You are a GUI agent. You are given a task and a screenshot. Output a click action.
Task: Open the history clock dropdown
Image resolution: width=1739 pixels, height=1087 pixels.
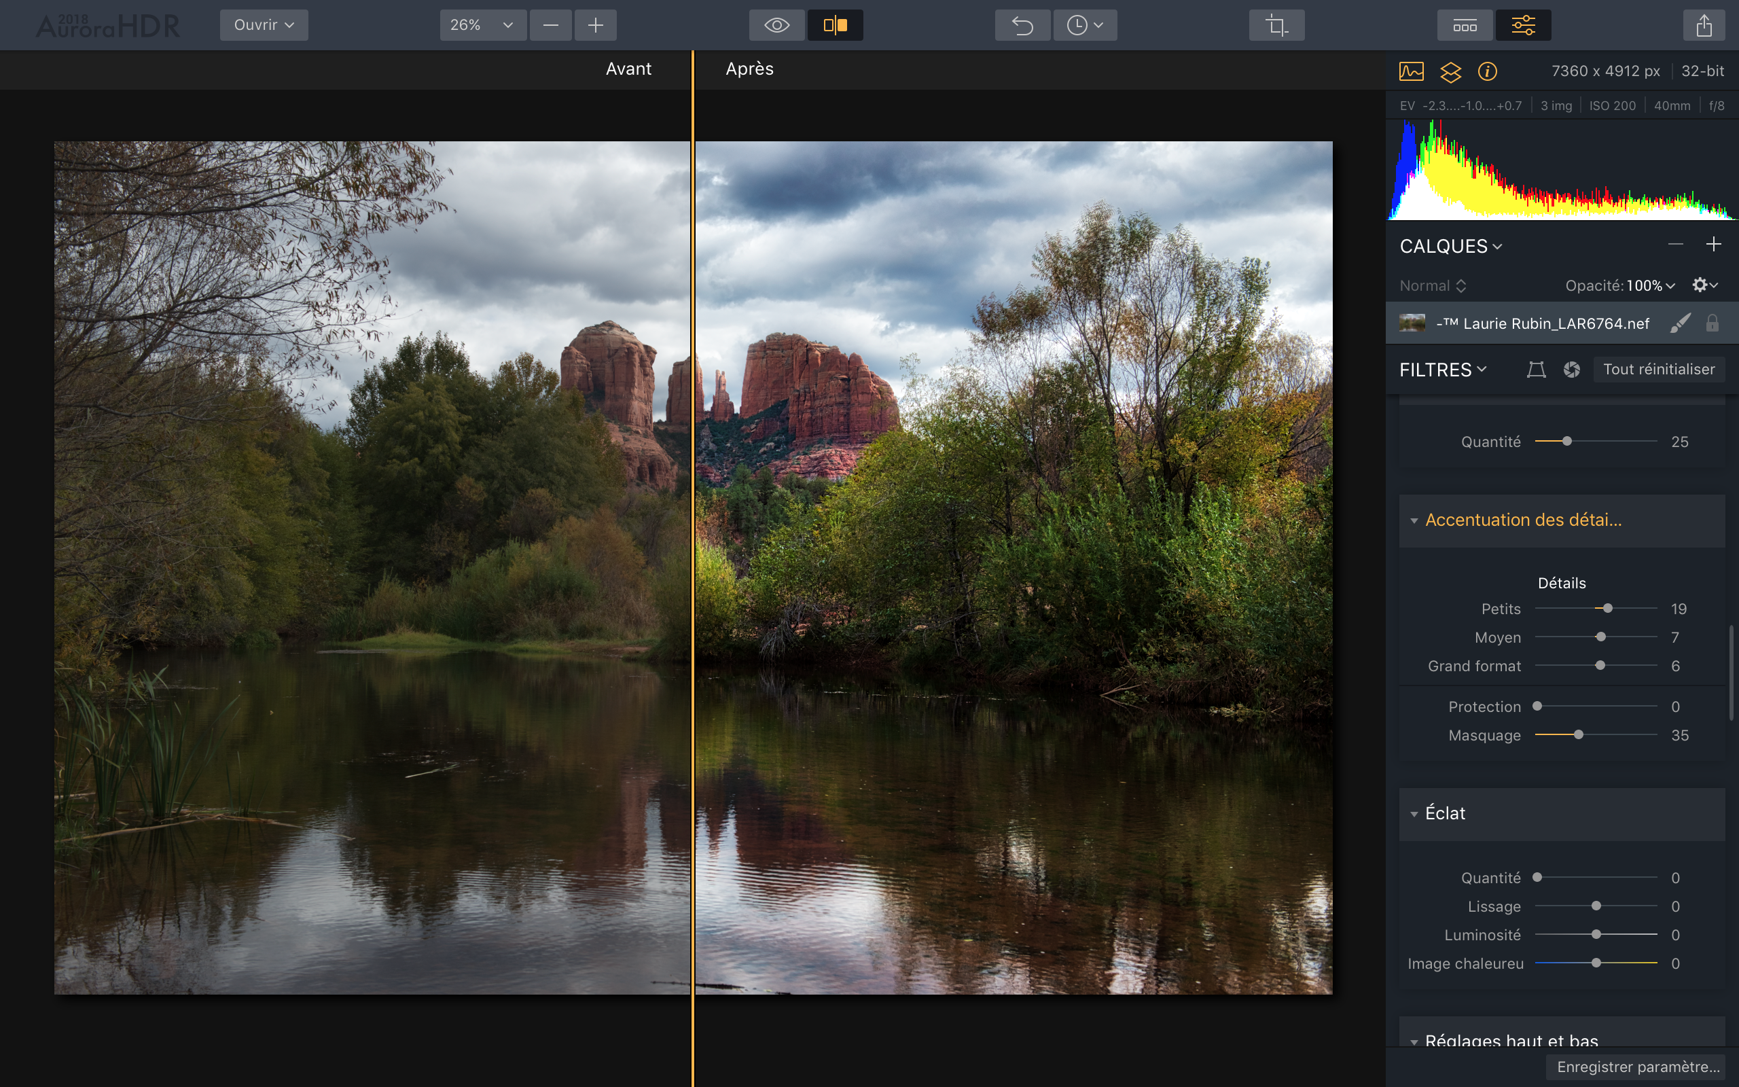pos(1084,25)
